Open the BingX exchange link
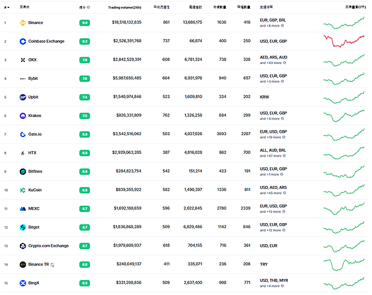Viewport: 372px width, 295px height. (33, 283)
